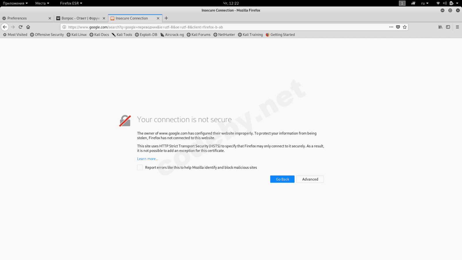Open Most Visited bookmarks folder
Viewport: 462px width, 260px height.
pos(15,35)
